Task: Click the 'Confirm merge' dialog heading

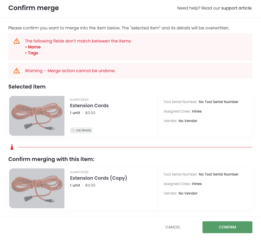Action: [34, 8]
